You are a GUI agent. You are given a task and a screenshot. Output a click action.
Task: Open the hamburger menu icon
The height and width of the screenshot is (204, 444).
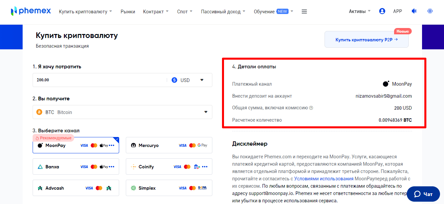[x=304, y=12]
